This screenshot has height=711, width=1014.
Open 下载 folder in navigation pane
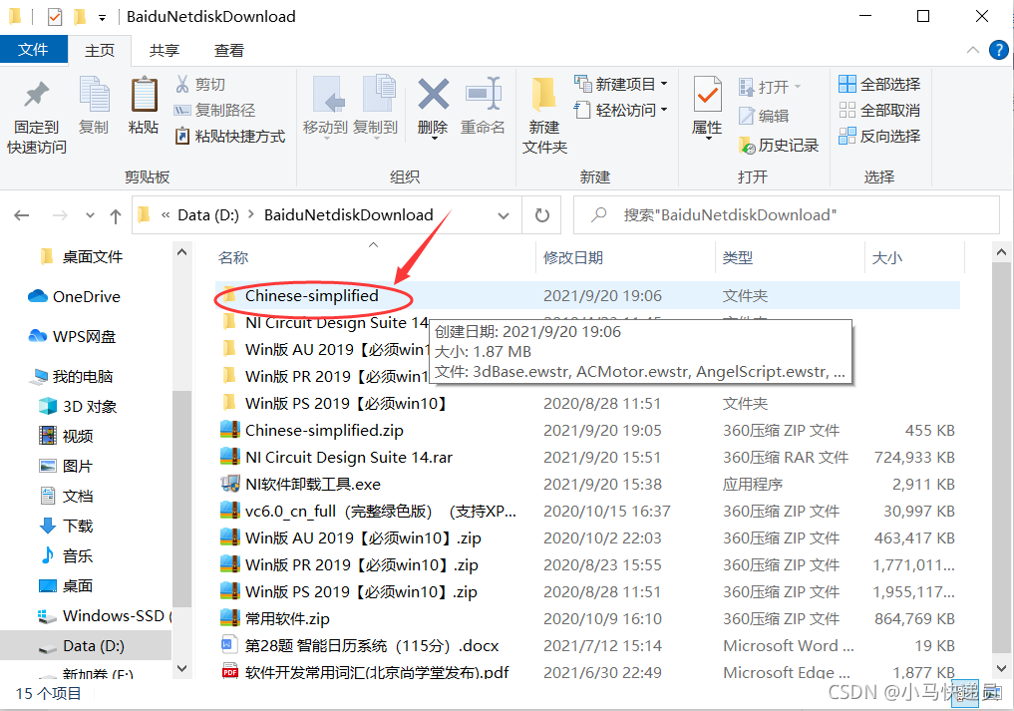(x=67, y=526)
